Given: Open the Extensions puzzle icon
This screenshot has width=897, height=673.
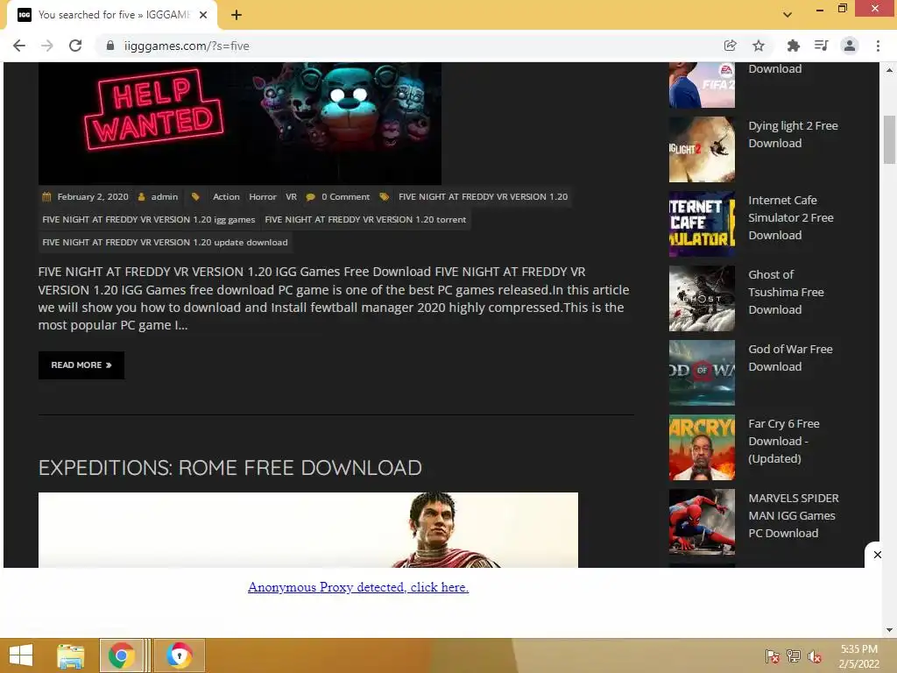Looking at the screenshot, I should pyautogui.click(x=793, y=46).
